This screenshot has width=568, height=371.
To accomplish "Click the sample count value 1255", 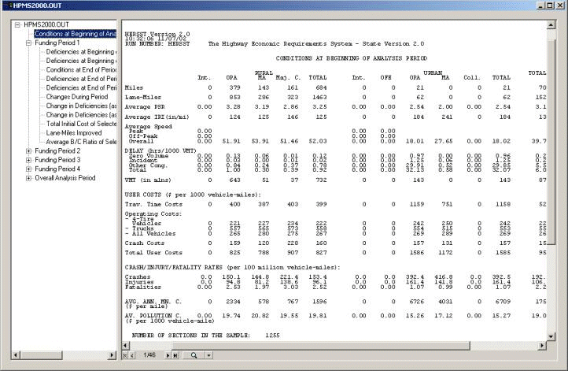I will coord(272,336).
